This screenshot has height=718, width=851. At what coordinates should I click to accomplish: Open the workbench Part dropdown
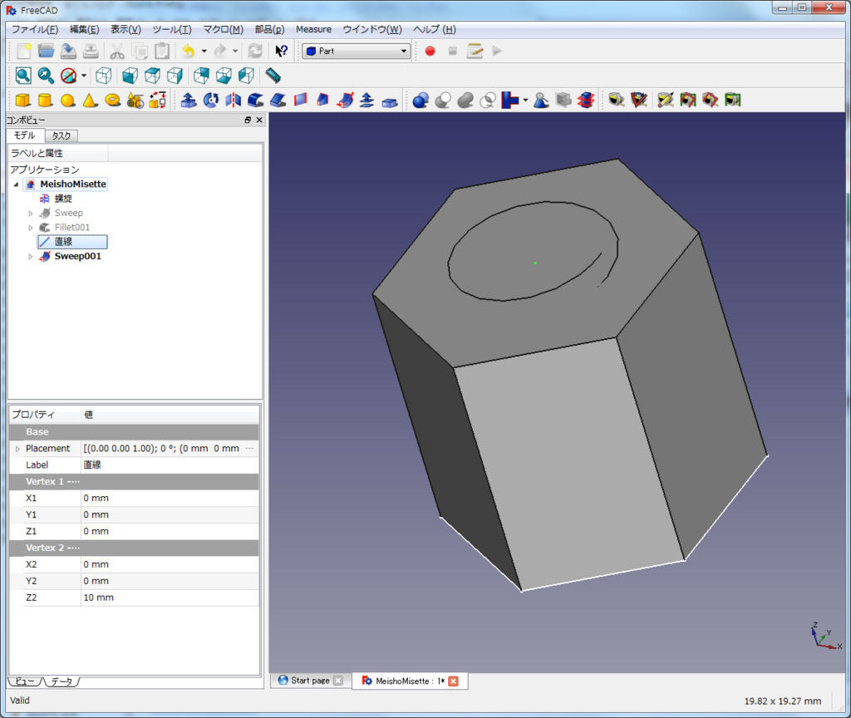pos(356,51)
